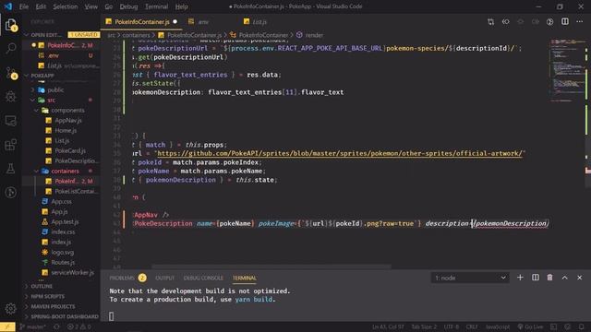Open the terminal selector dropdown 1: node
The width and height of the screenshot is (591, 332).
coord(470,278)
